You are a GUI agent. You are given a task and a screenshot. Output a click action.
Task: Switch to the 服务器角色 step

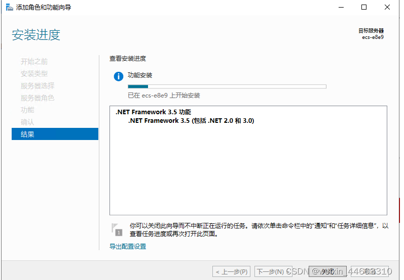(x=38, y=98)
